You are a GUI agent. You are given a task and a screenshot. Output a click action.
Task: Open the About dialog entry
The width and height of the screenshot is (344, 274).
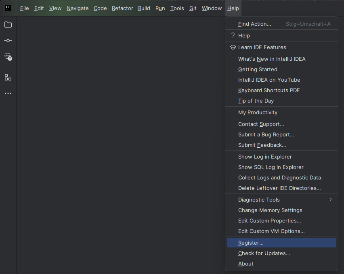click(281, 264)
